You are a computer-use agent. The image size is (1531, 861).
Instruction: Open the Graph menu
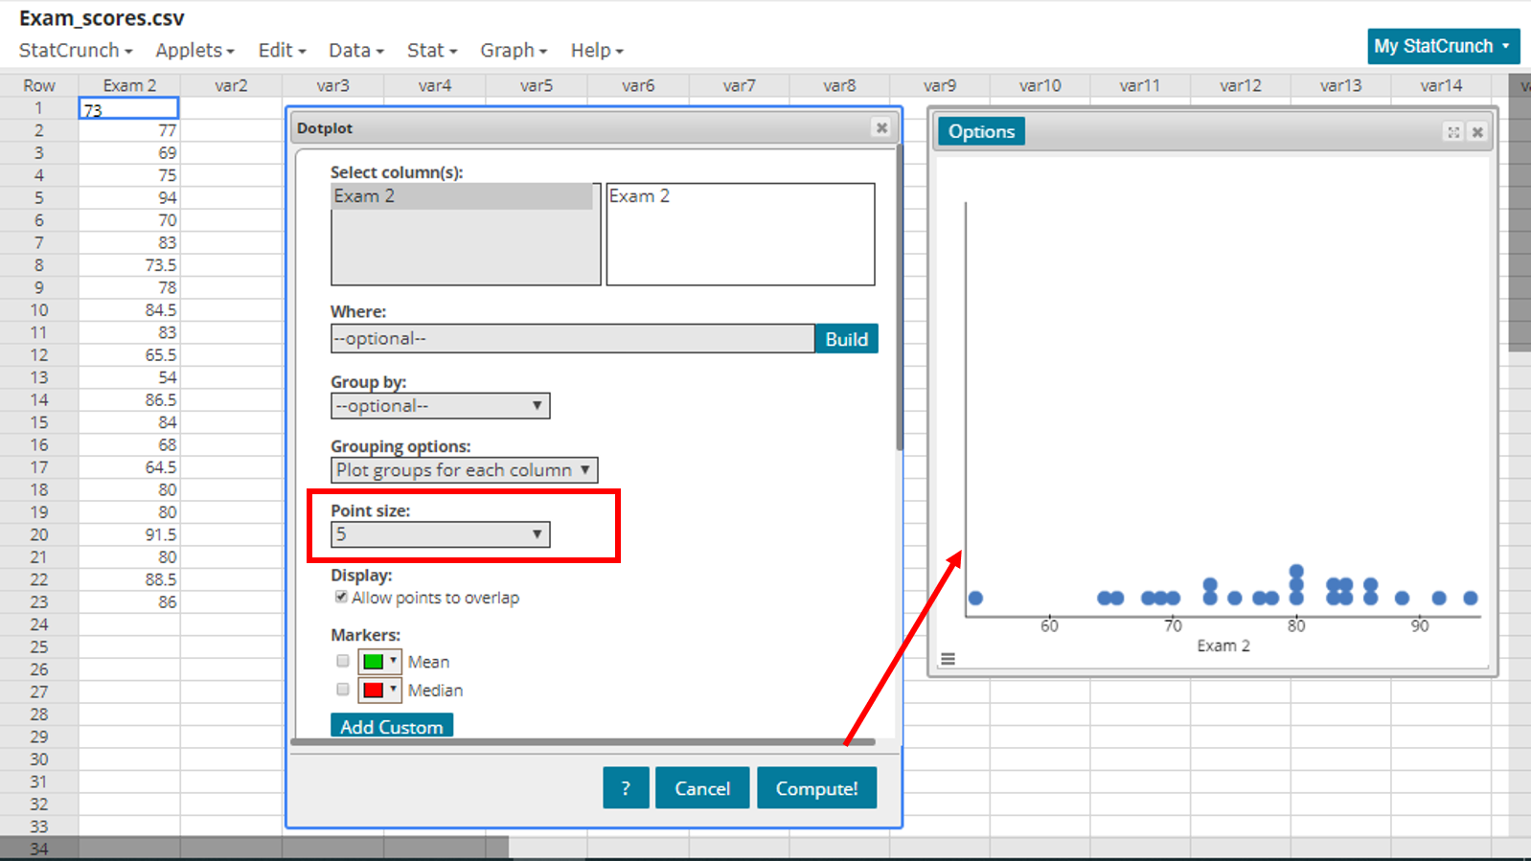pos(513,51)
